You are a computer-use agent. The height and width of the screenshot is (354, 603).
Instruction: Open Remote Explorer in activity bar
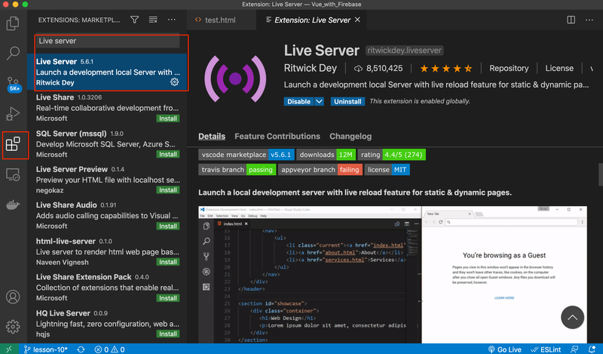[x=13, y=175]
